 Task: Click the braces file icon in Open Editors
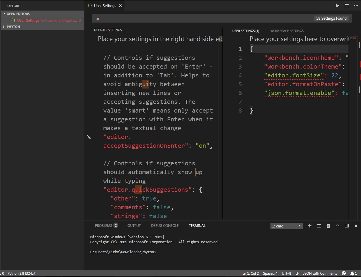coord(13,21)
